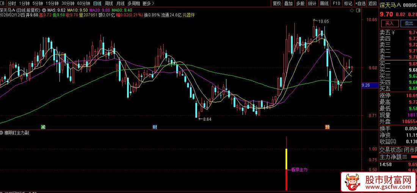This screenshot has width=417, height=193.
Task: Click the 复权 toolbar button
Action: tap(277, 3)
